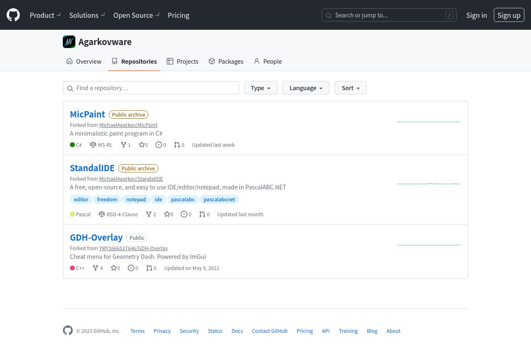Click the pascalabc topic tag

(183, 199)
